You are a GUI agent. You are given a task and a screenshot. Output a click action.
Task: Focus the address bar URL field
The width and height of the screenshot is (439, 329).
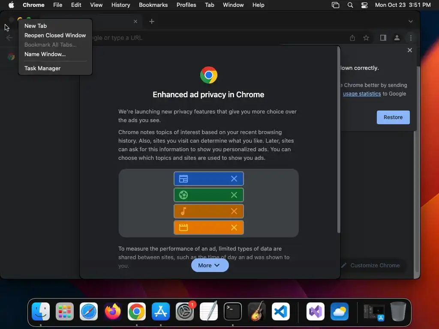click(x=218, y=38)
